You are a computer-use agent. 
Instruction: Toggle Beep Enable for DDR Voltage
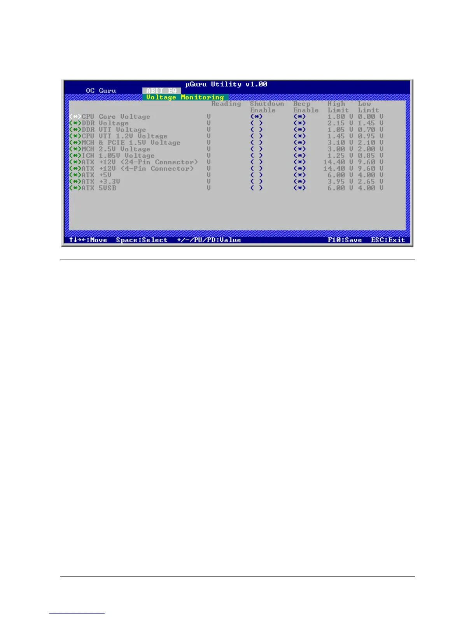point(299,123)
